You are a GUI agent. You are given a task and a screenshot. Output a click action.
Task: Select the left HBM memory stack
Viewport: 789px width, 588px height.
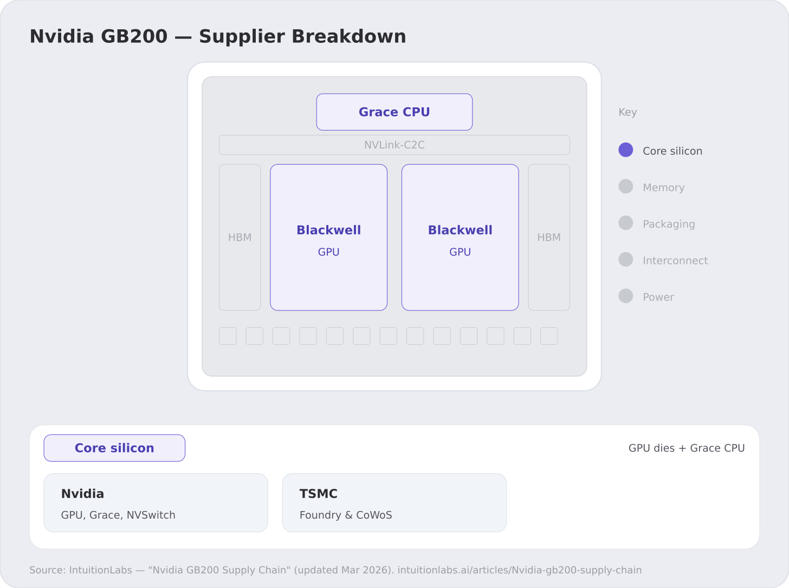[x=240, y=237]
